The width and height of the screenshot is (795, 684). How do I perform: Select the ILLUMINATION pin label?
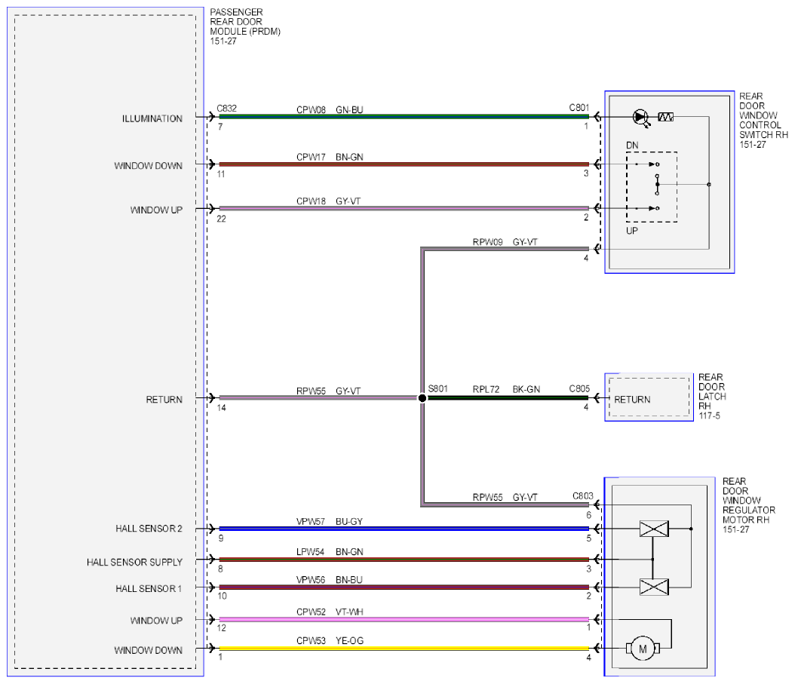tap(152, 118)
